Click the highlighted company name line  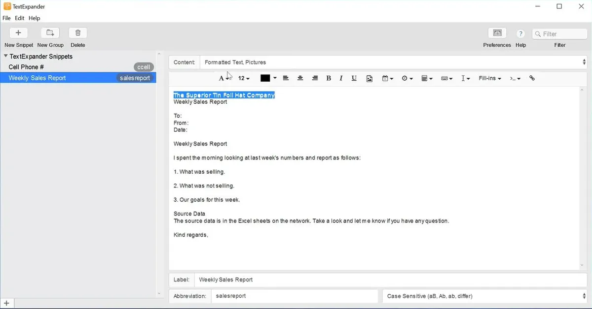224,95
